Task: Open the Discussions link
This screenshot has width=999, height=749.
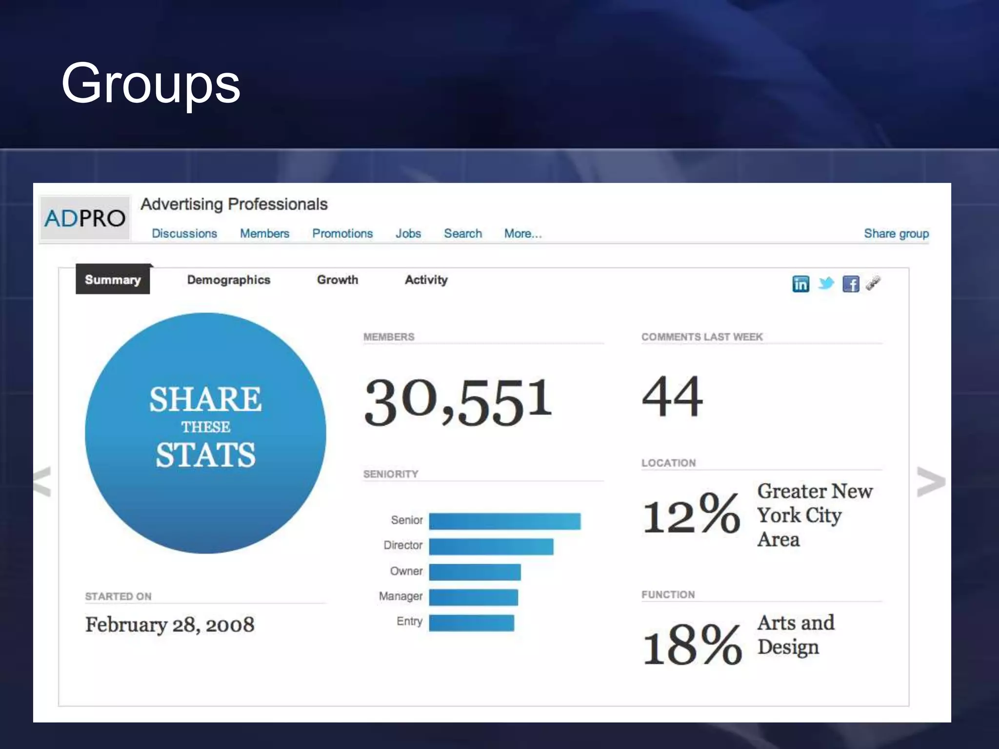Action: 184,234
